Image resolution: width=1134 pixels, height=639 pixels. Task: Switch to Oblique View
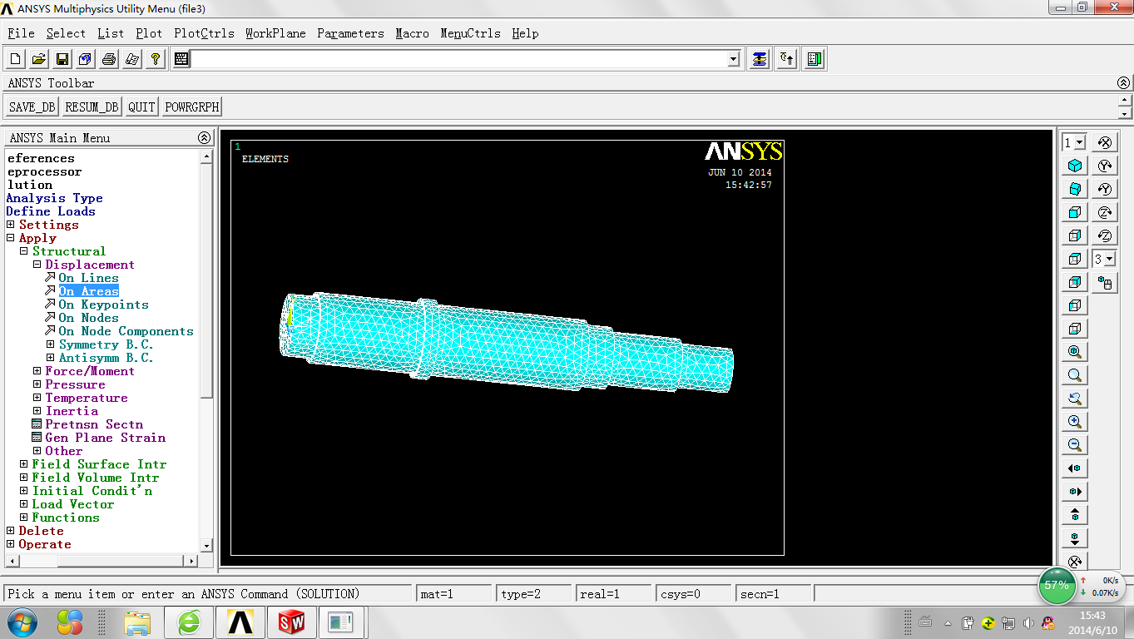click(x=1075, y=189)
